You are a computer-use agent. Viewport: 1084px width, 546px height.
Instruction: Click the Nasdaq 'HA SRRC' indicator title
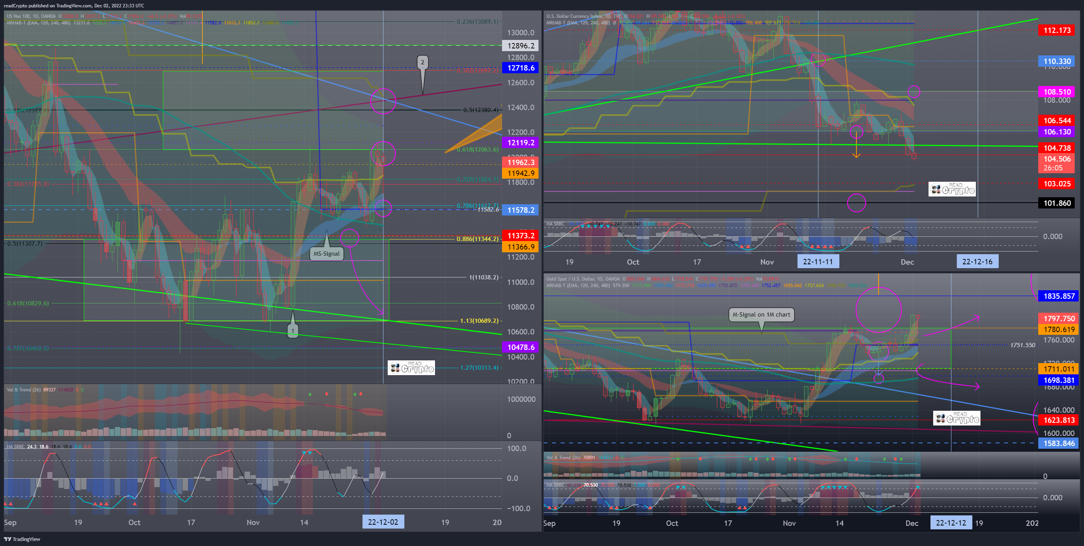click(16, 446)
